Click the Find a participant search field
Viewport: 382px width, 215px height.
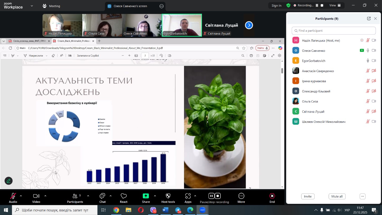coord(334,31)
